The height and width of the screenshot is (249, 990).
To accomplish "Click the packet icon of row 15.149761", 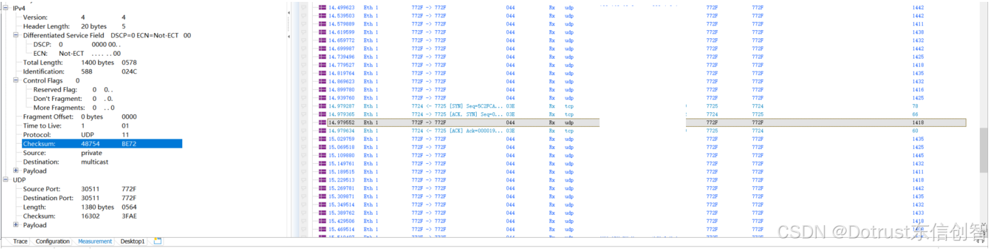I will pyautogui.click(x=322, y=163).
